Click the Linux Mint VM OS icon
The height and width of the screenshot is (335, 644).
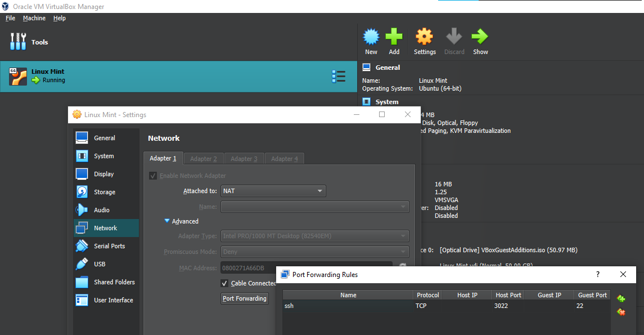[17, 77]
